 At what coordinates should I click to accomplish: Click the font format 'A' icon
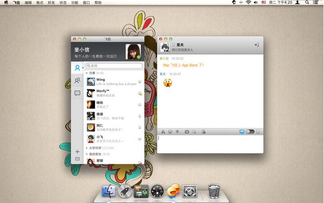click(x=163, y=132)
